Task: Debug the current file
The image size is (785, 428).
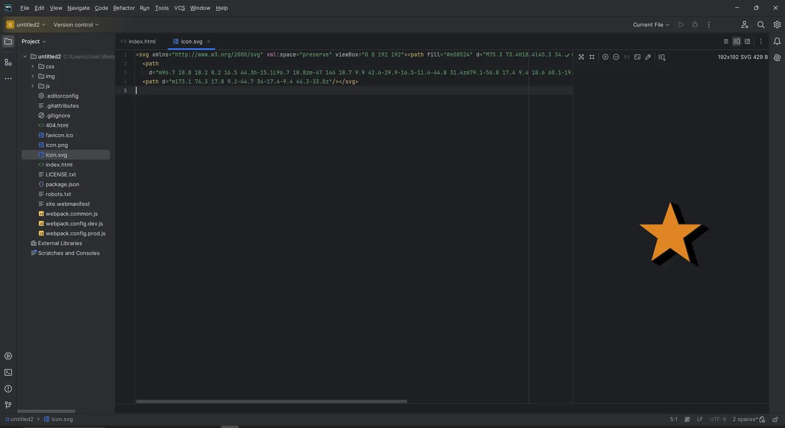Action: pyautogui.click(x=695, y=25)
